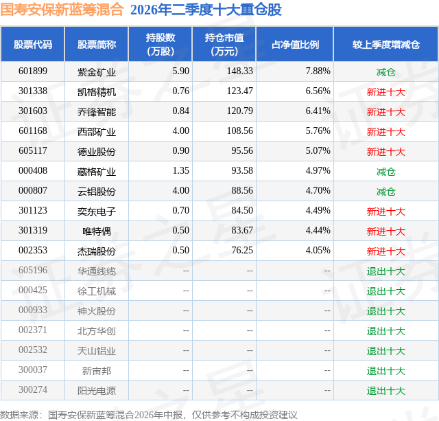Click the 股票简称 column header
Viewport: 439px width, 421px height.
pos(97,44)
